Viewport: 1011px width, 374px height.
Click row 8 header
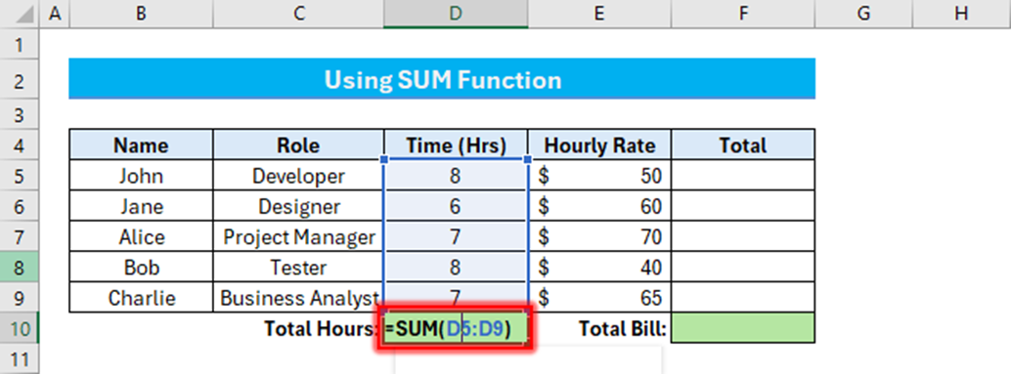[x=20, y=268]
